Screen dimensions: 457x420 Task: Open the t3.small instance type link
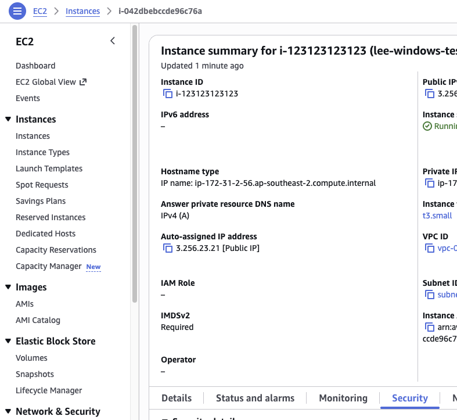437,216
